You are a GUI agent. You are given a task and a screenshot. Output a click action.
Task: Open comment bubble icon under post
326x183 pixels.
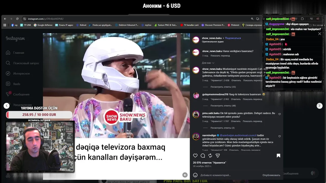203,156
